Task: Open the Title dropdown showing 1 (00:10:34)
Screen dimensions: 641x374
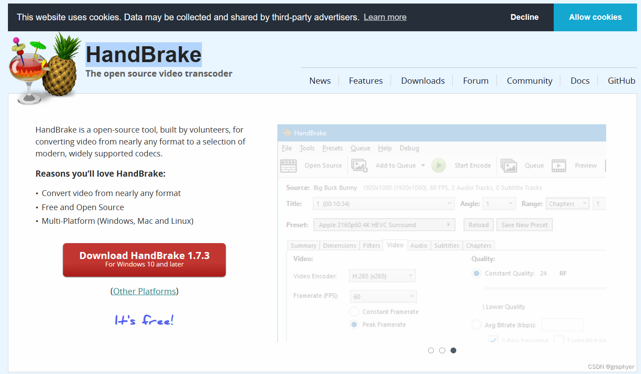Action: (x=384, y=204)
